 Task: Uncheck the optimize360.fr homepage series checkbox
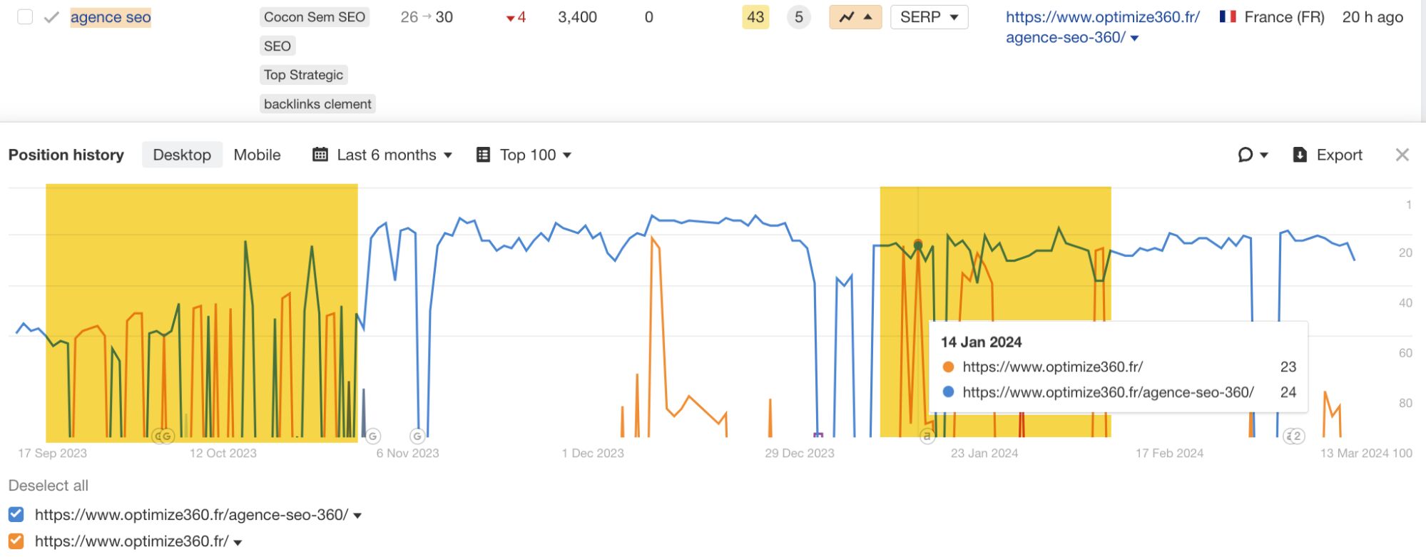click(x=16, y=541)
